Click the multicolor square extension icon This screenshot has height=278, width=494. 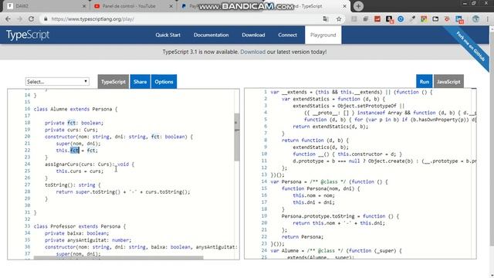point(424,19)
